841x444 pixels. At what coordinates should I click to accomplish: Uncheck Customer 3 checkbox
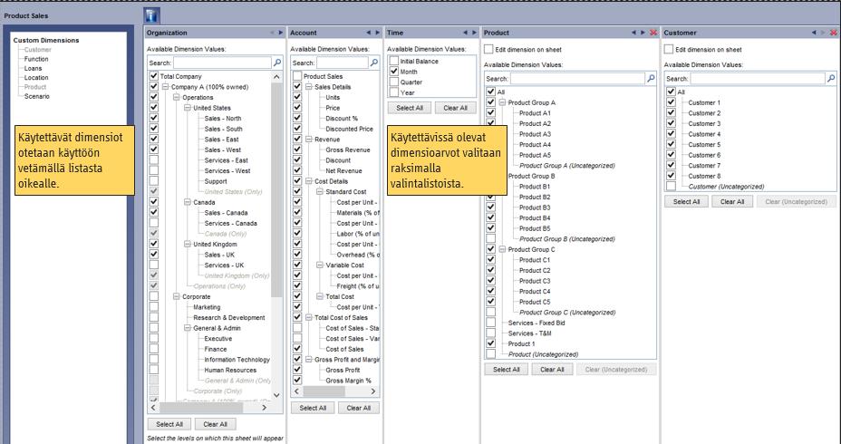[671, 123]
